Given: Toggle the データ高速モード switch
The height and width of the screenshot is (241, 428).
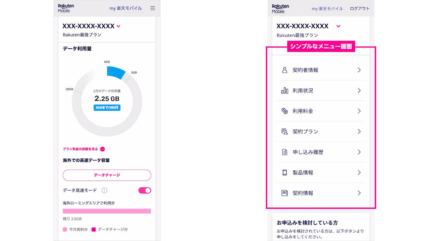Looking at the screenshot, I should click(145, 190).
